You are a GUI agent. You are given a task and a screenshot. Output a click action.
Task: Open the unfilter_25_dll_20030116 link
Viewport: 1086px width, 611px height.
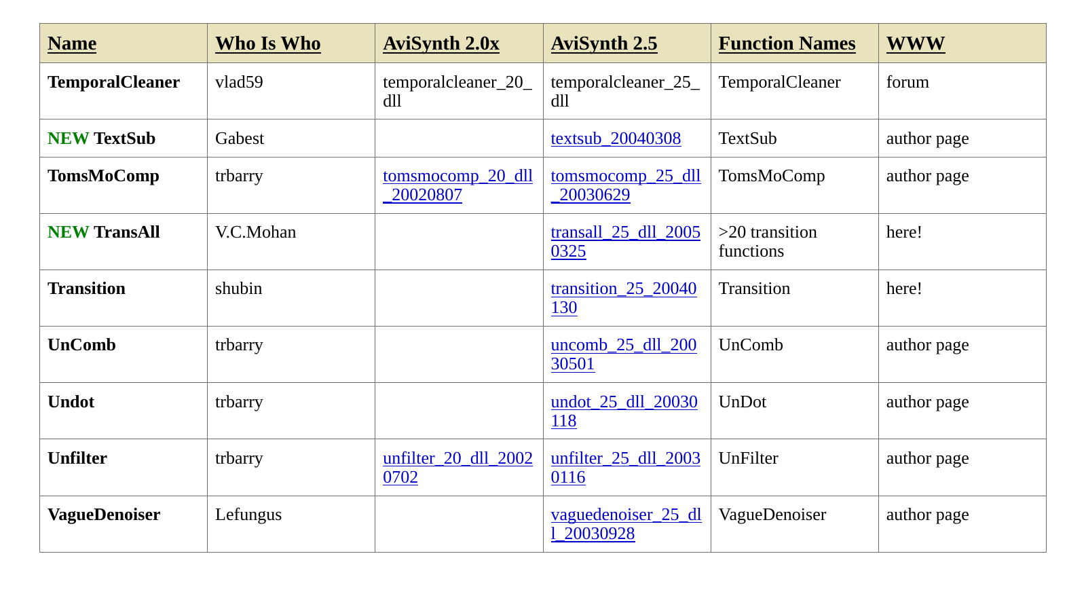click(x=625, y=468)
